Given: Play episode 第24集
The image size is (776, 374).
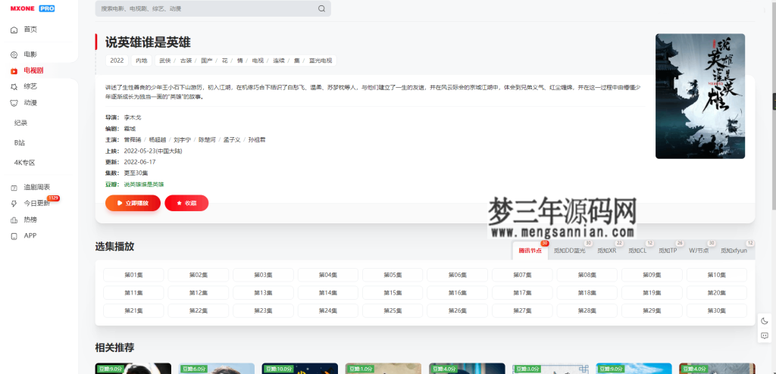Looking at the screenshot, I should 328,310.
